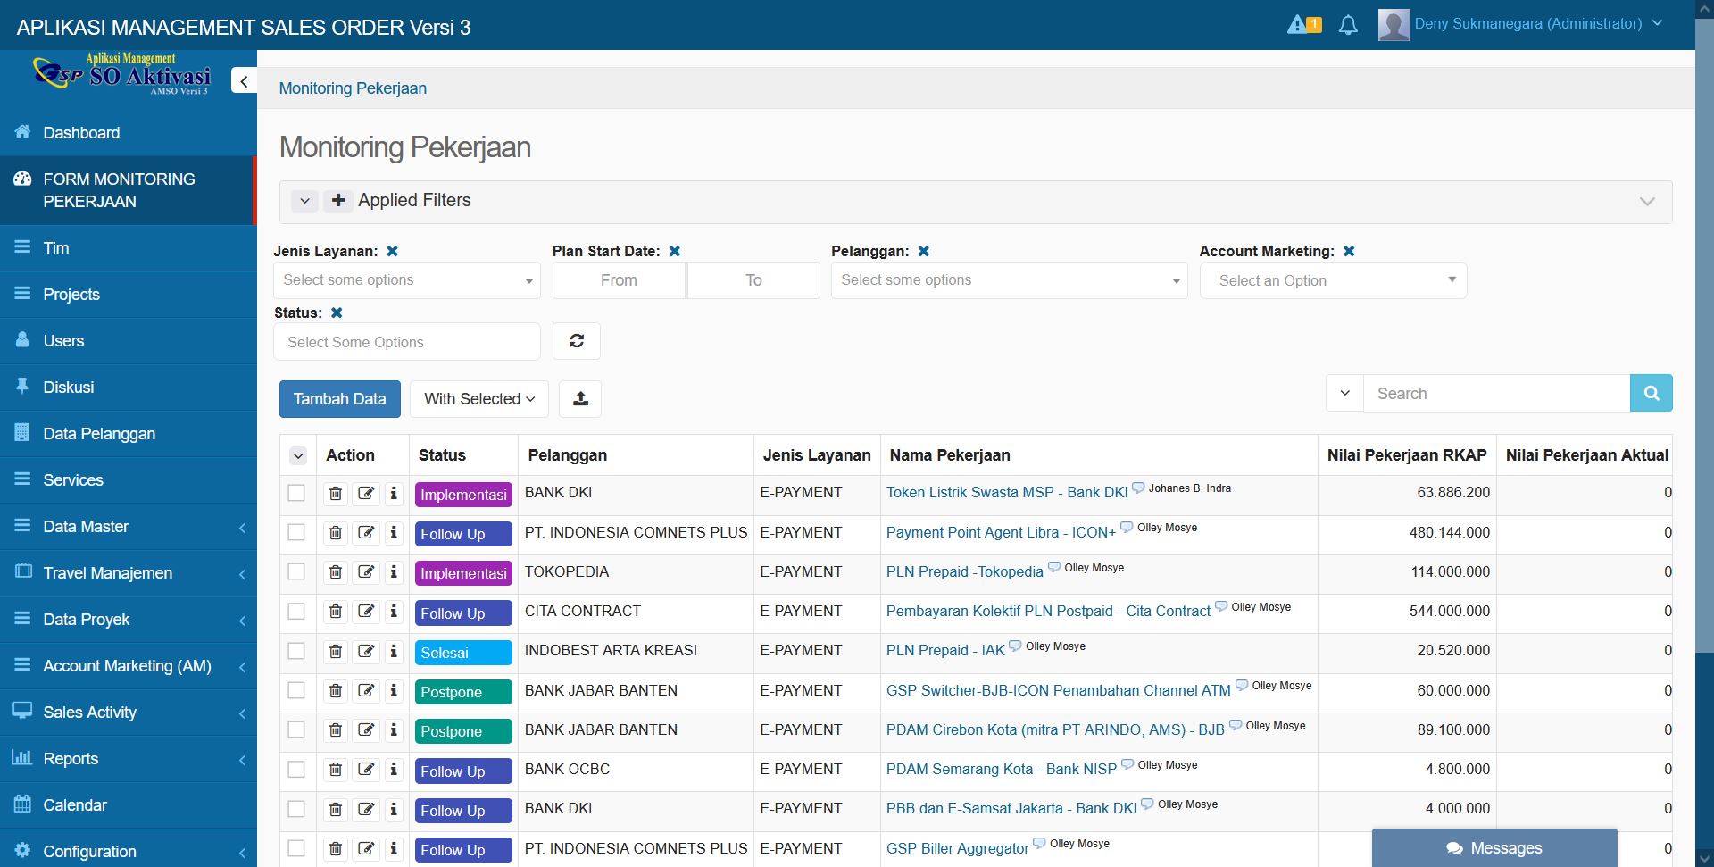Open the Messages chat panel

(x=1494, y=848)
